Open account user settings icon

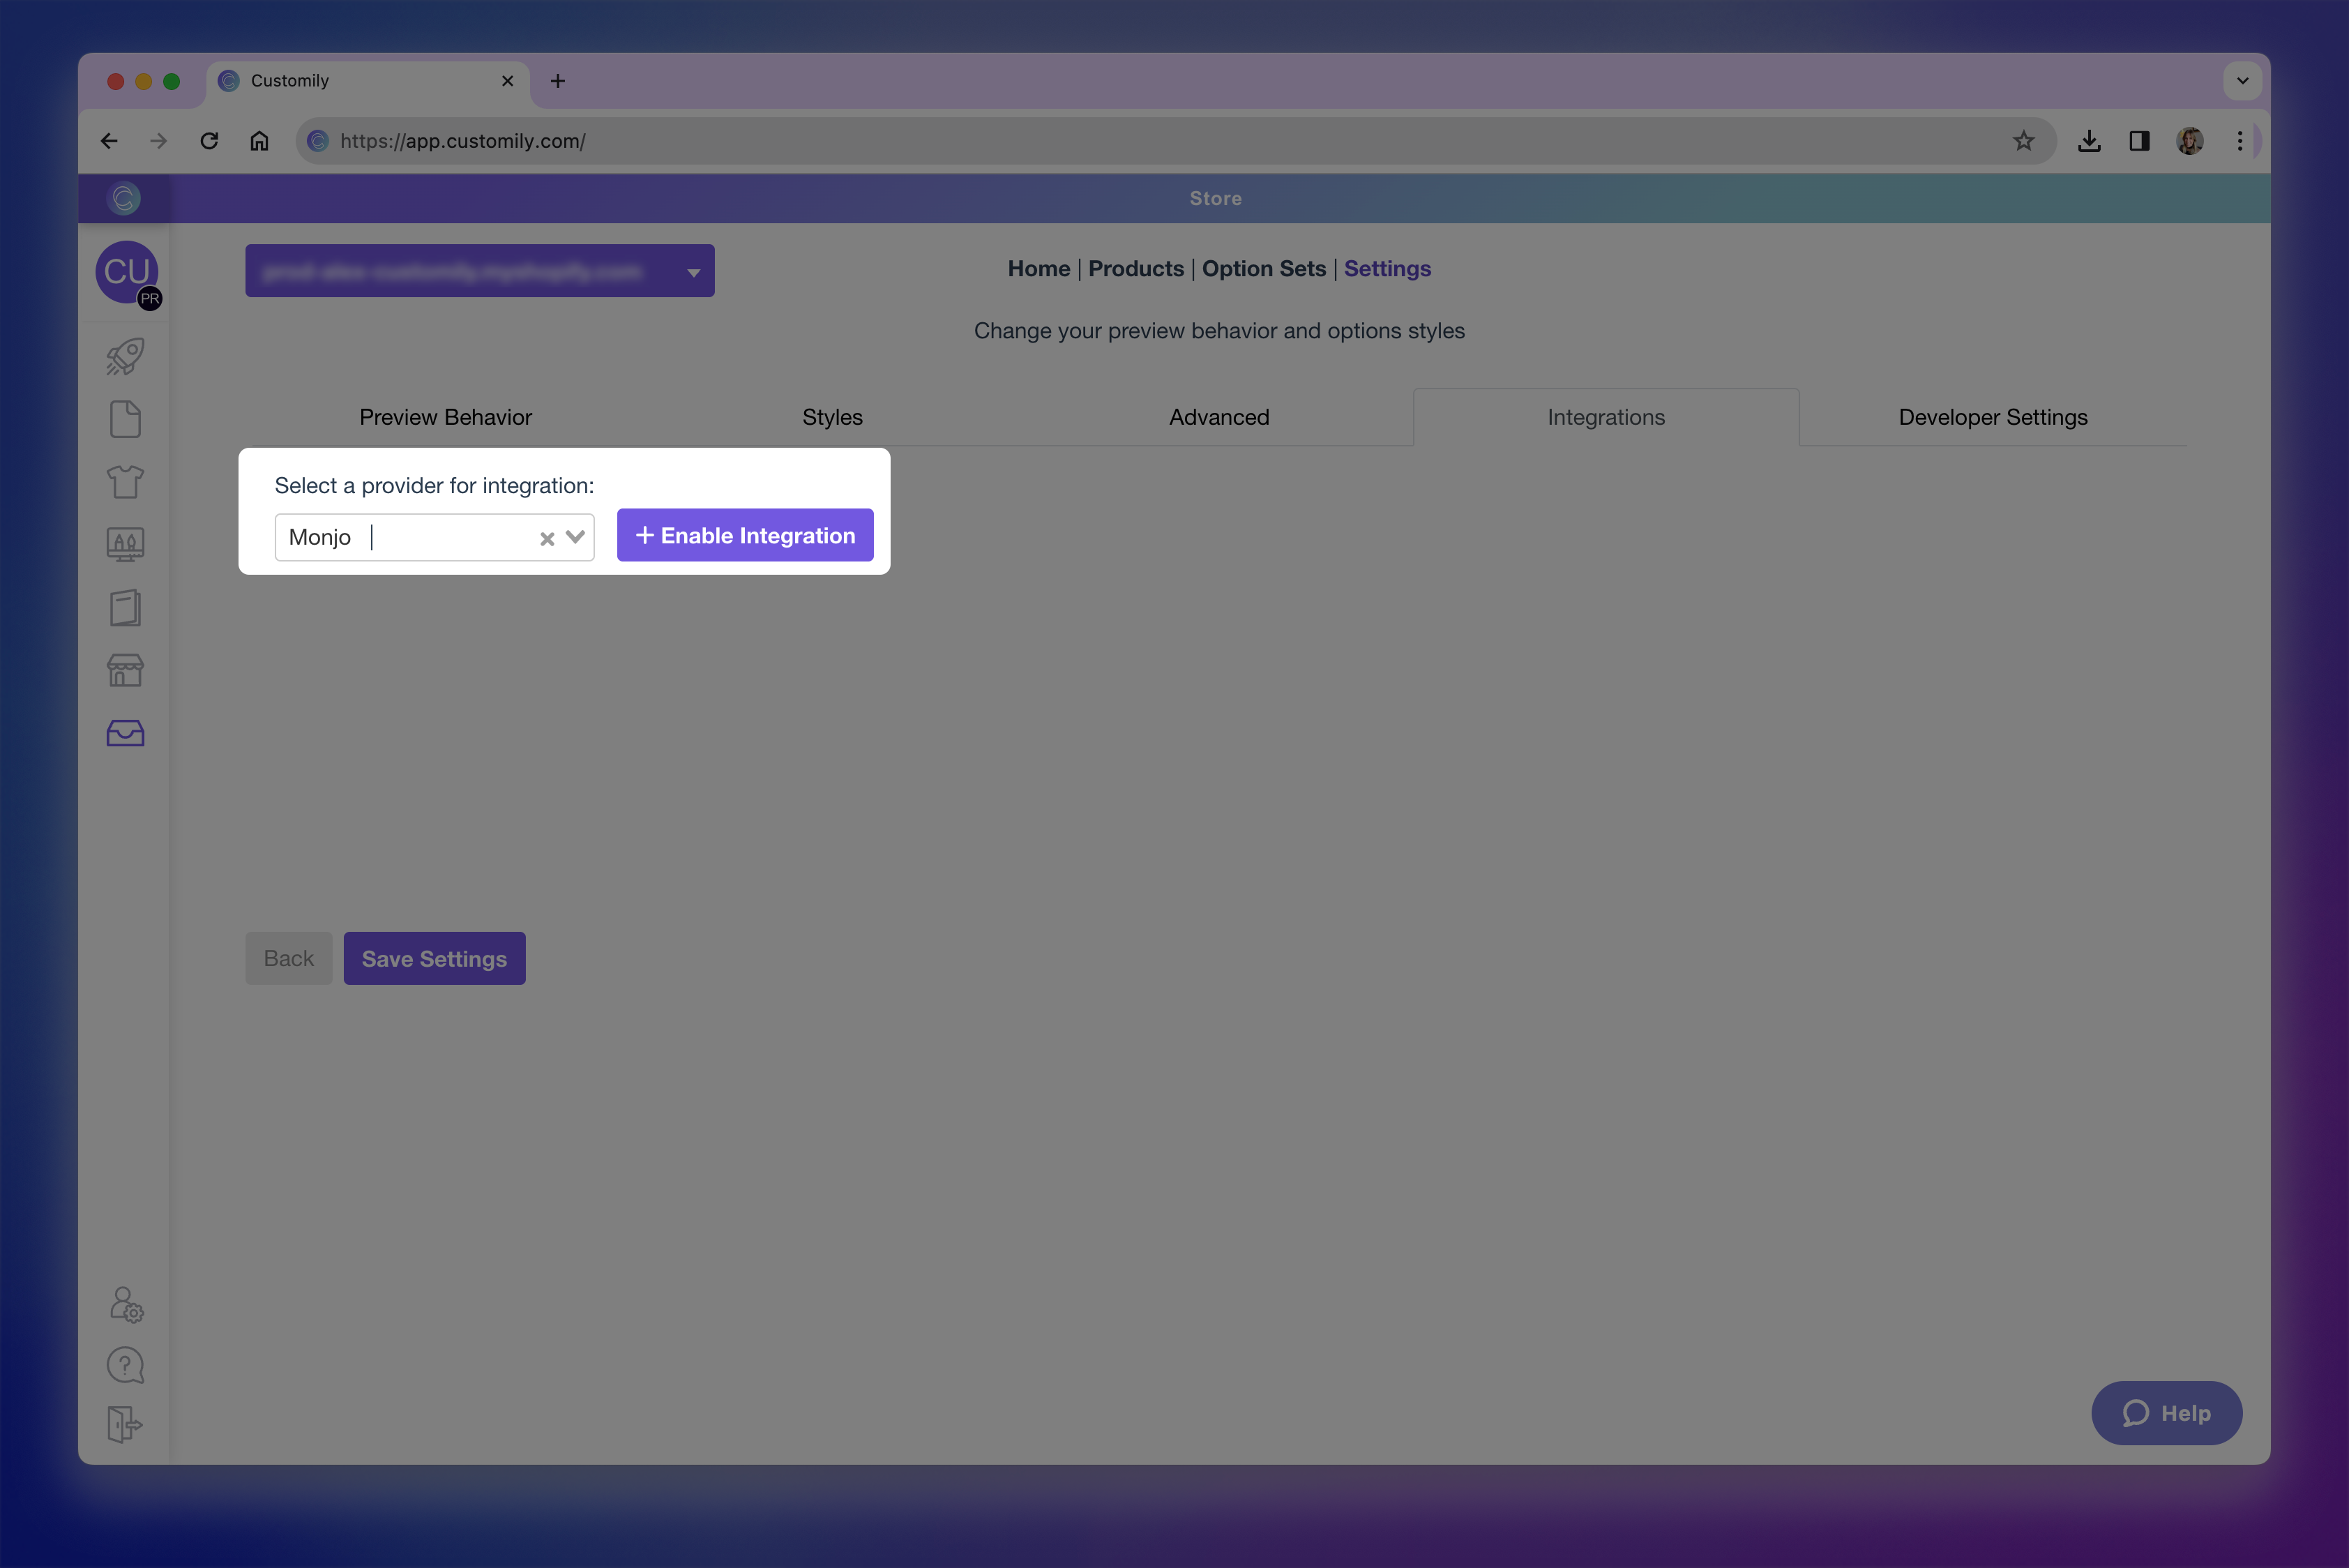pyautogui.click(x=126, y=1304)
